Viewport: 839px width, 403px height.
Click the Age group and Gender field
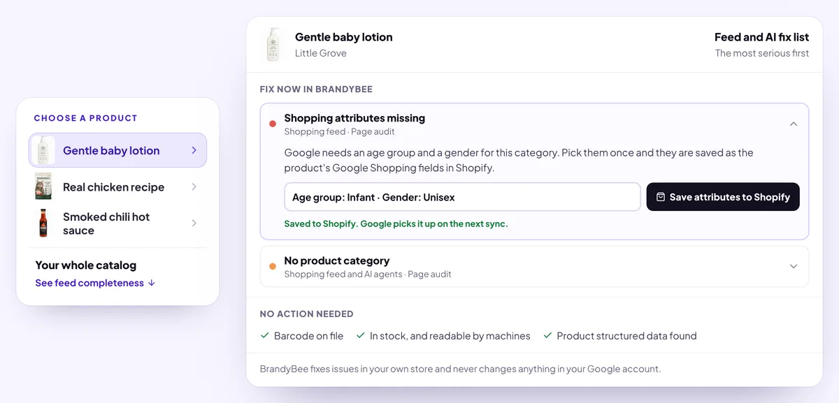click(462, 197)
